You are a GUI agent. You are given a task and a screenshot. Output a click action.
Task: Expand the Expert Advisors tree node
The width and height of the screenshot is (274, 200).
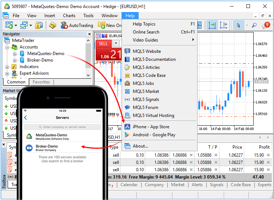pyautogui.click(x=7, y=74)
